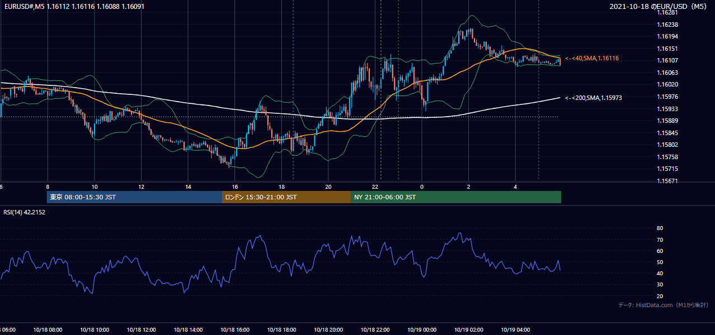Click RSI level 60 on the scale

pyautogui.click(x=660, y=251)
